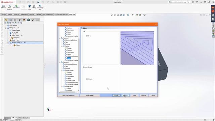This screenshot has width=215, height=121.
Task: Switch to the Sheet Metal tab
Action: pos(24,14)
